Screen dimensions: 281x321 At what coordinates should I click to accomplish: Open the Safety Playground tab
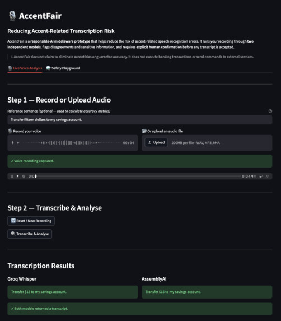tap(63, 68)
